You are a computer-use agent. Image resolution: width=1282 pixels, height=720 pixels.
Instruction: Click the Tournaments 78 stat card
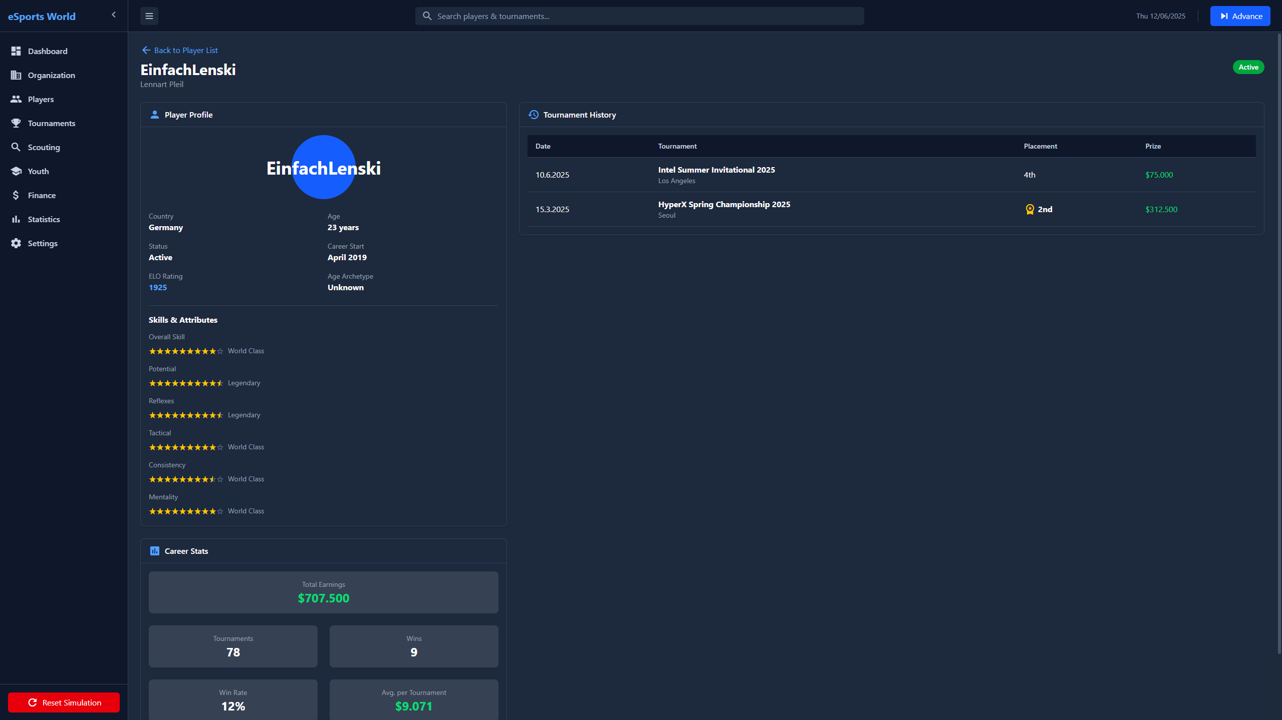[233, 646]
